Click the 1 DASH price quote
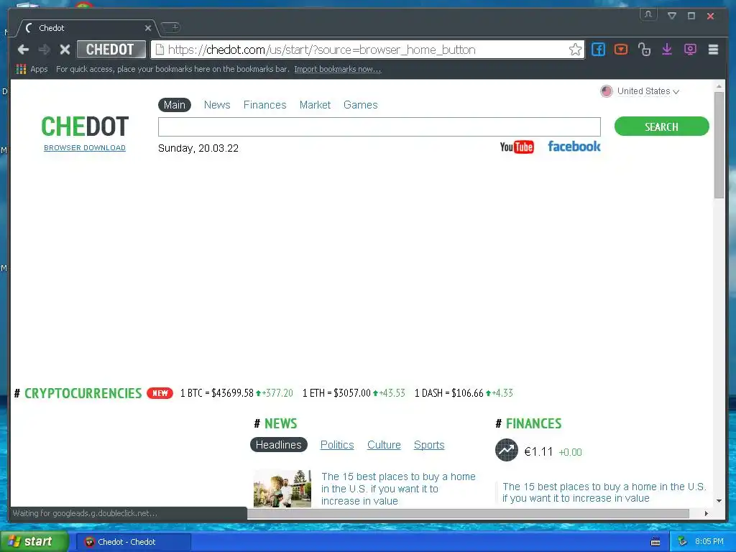Screen dimensions: 736x552 click(x=464, y=393)
